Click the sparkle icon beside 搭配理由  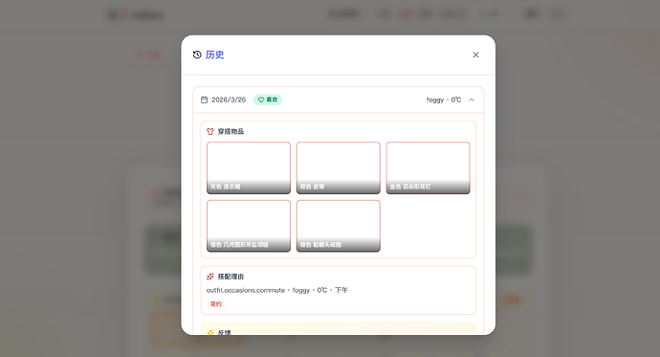coord(210,277)
